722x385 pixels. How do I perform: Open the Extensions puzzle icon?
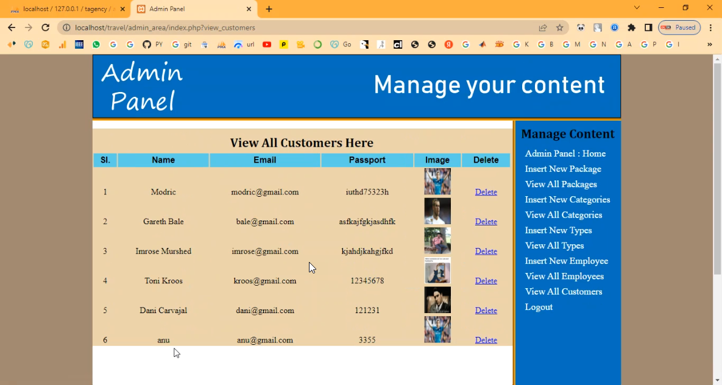[x=631, y=27]
